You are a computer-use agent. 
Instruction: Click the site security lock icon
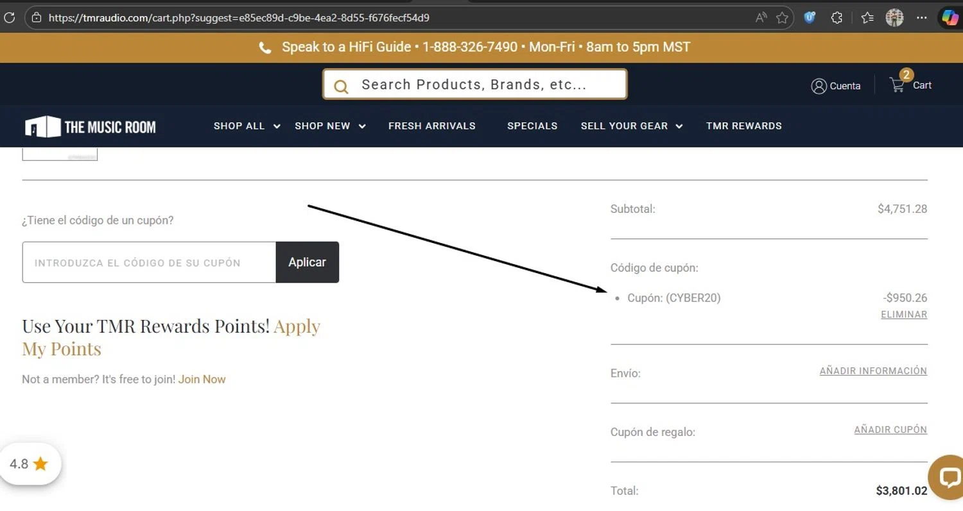37,18
